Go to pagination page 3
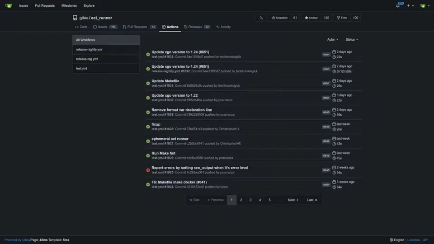The image size is (434, 244). click(x=250, y=200)
